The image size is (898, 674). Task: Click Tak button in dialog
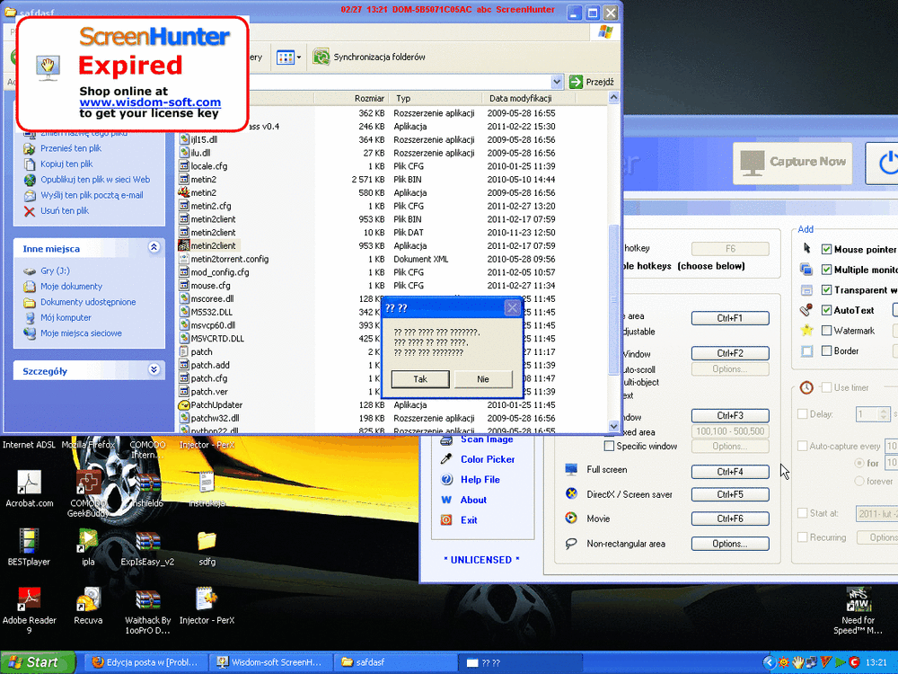pyautogui.click(x=420, y=379)
